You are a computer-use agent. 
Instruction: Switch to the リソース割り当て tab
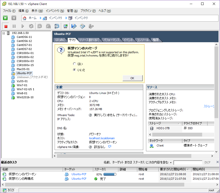(89, 40)
